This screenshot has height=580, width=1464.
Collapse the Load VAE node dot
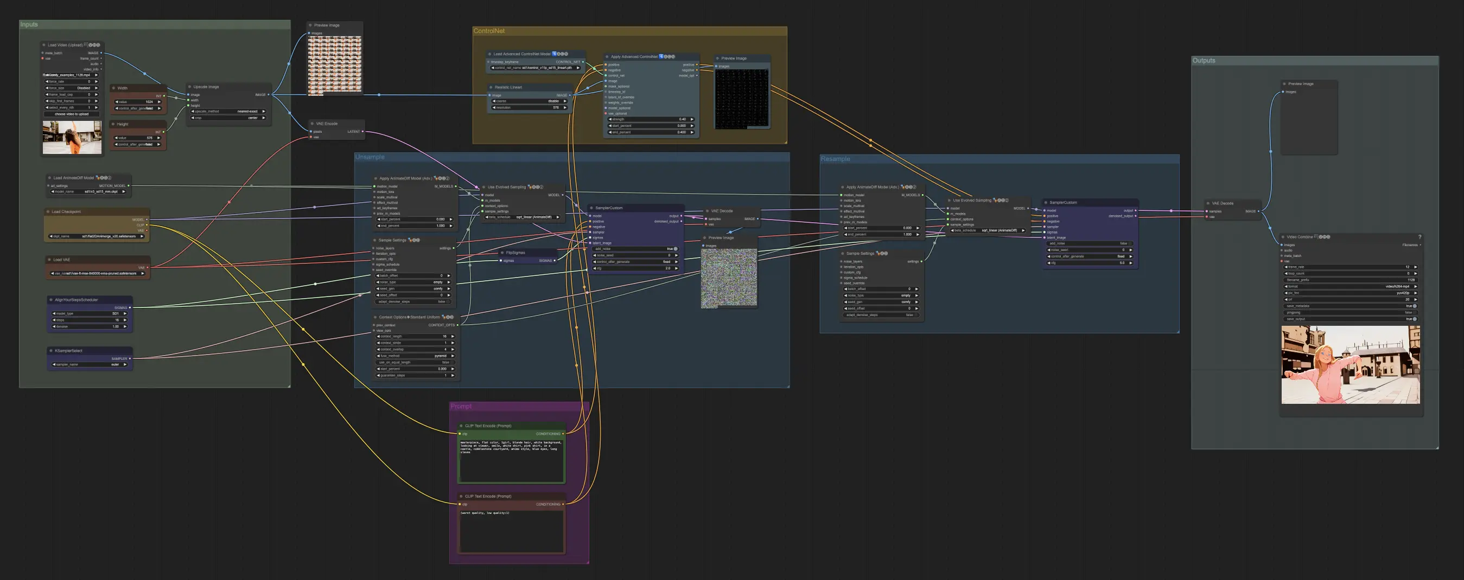coord(49,259)
